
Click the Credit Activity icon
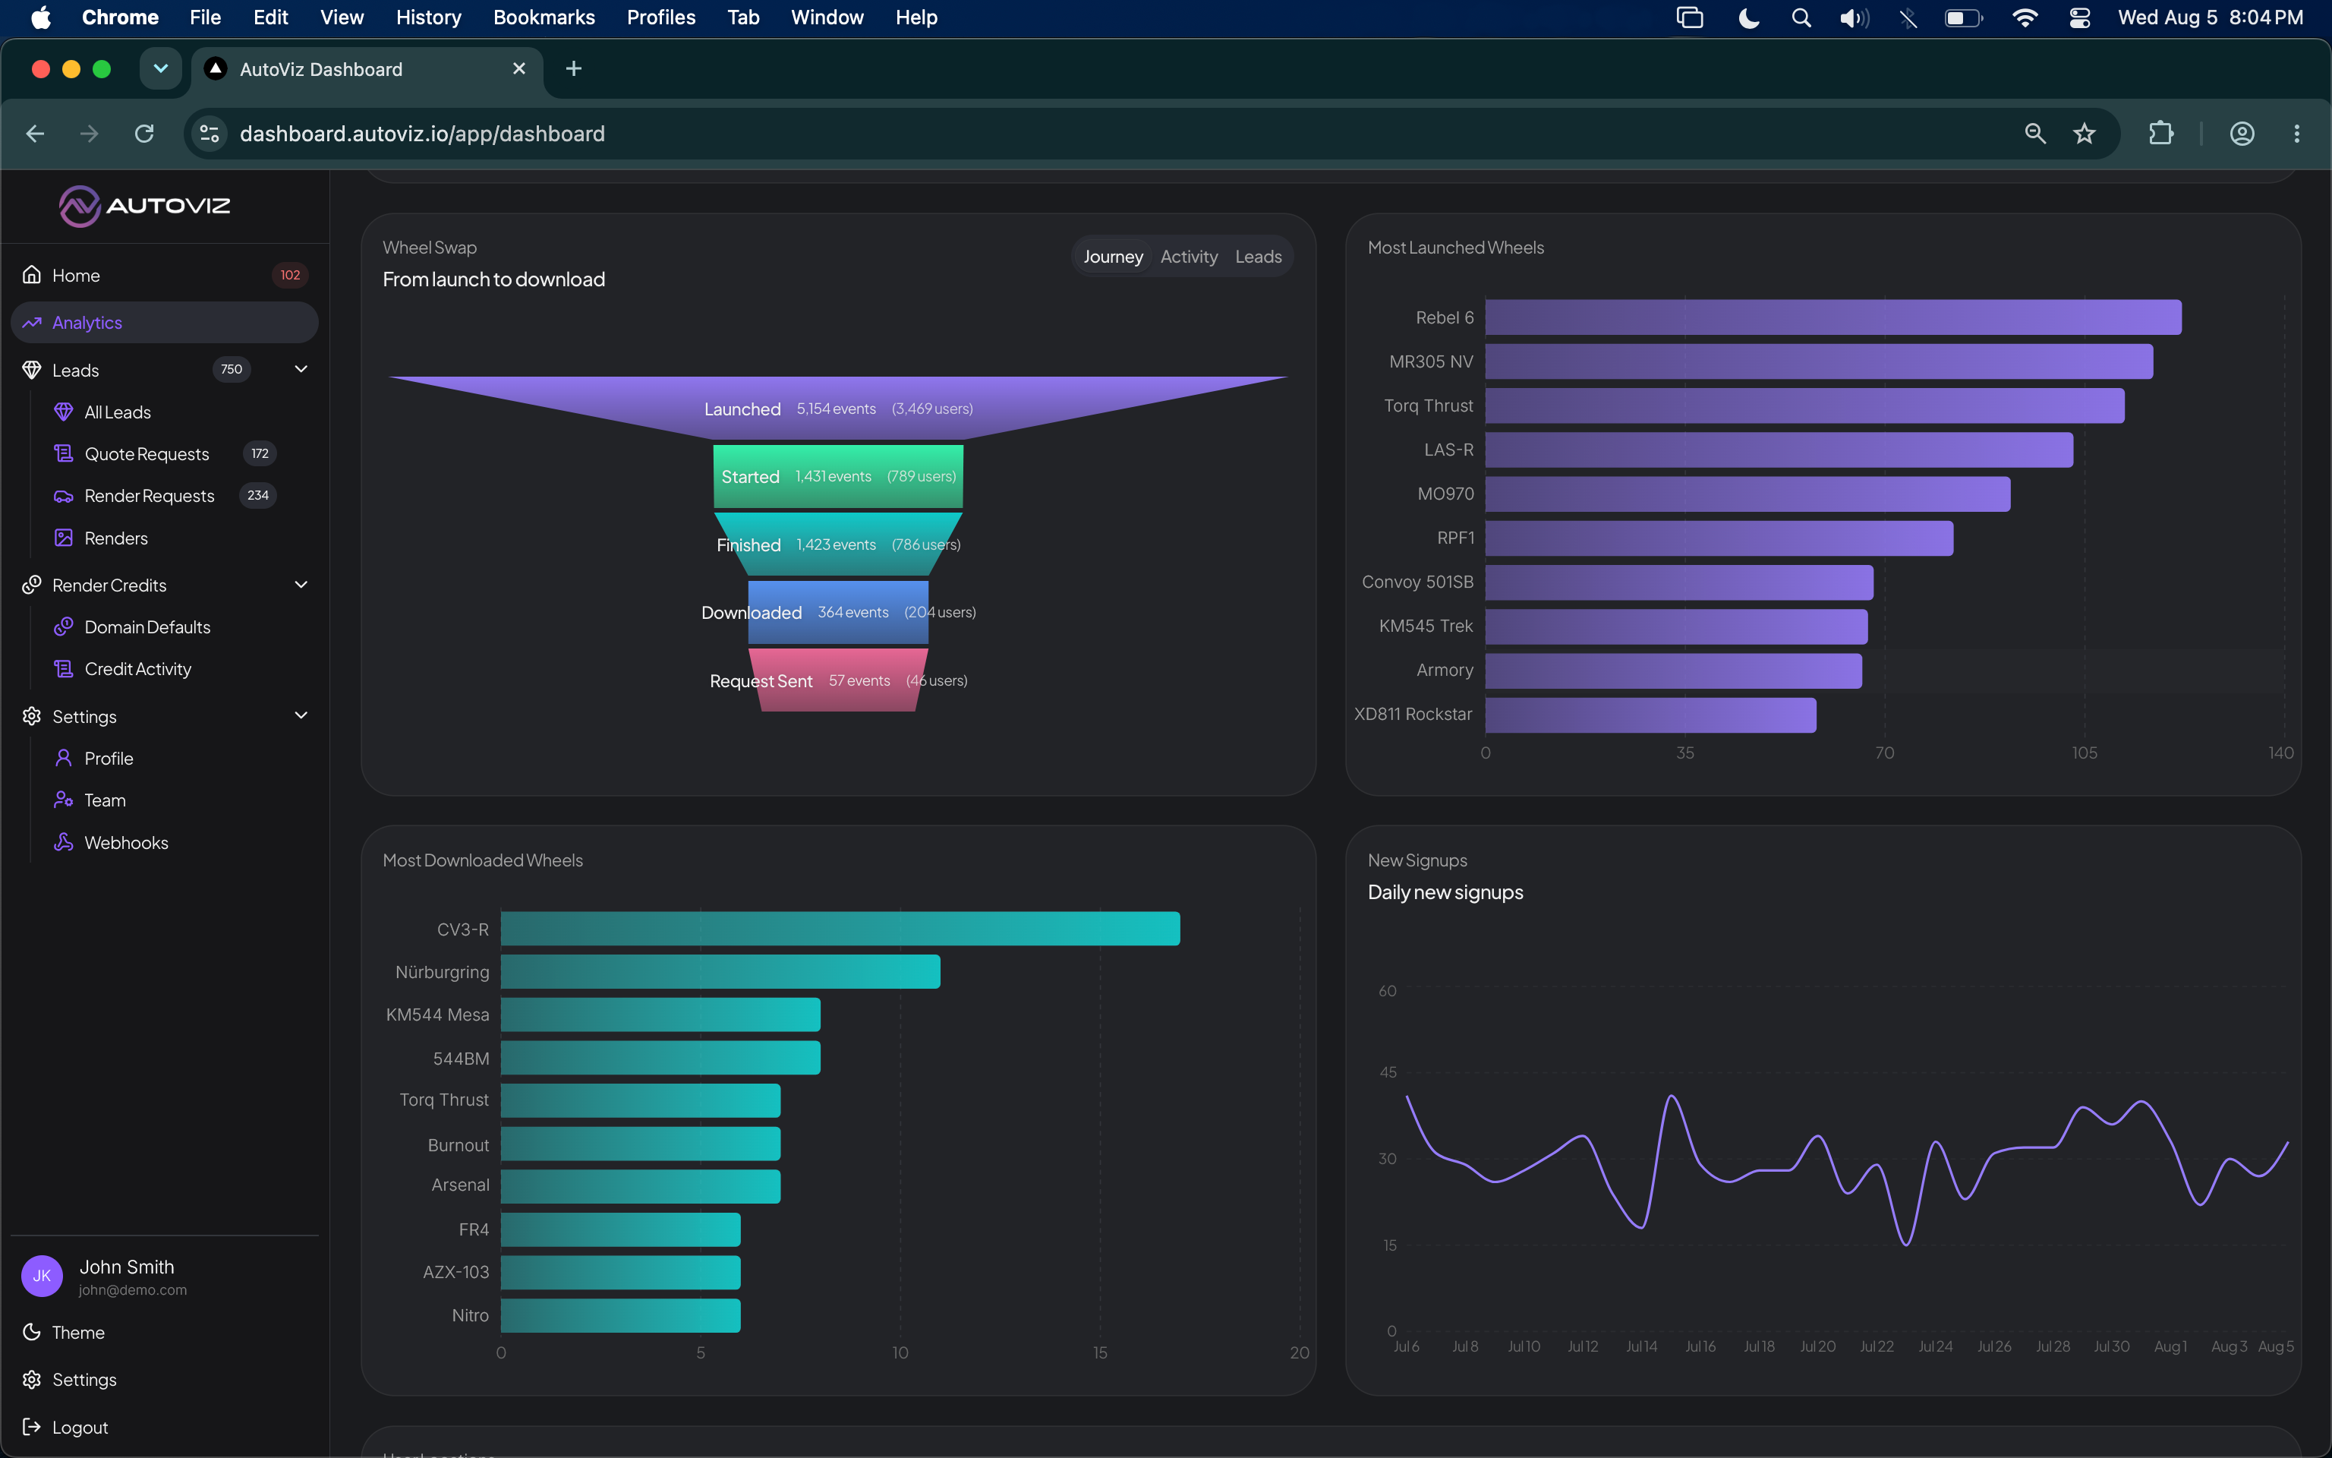(64, 668)
